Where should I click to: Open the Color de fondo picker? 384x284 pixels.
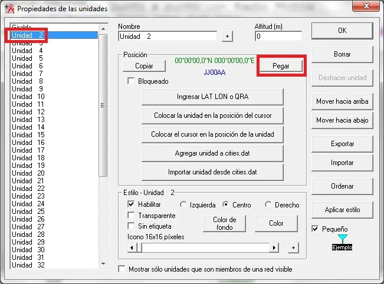click(x=224, y=223)
